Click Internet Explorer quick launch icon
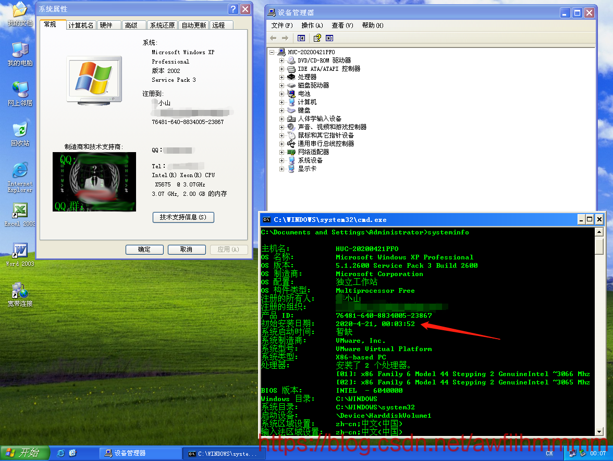This screenshot has height=461, width=613. click(60, 453)
